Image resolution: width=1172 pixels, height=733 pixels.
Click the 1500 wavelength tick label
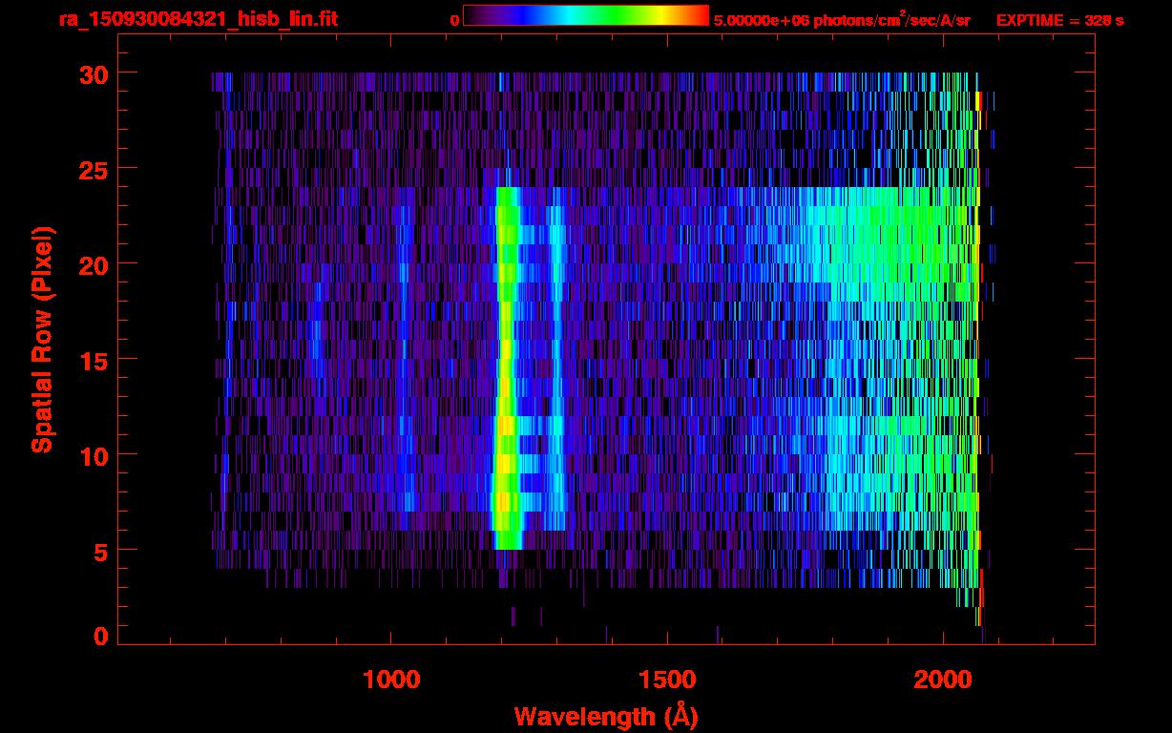667,680
